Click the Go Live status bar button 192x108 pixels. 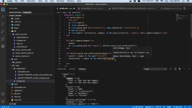coord(178,107)
